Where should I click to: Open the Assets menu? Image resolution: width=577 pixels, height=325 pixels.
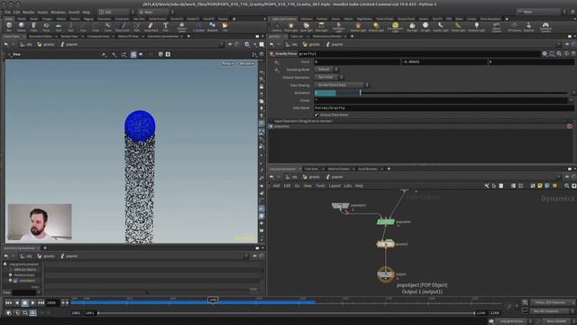[42, 12]
